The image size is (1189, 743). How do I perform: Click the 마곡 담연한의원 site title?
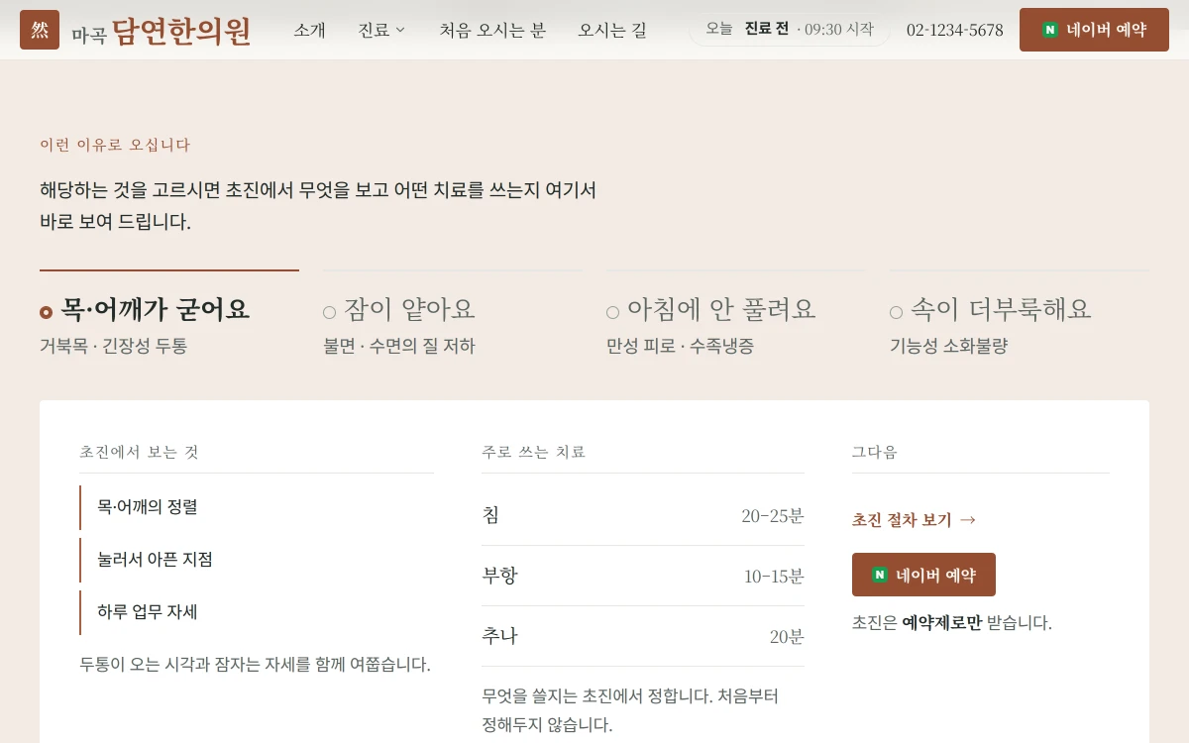162,32
